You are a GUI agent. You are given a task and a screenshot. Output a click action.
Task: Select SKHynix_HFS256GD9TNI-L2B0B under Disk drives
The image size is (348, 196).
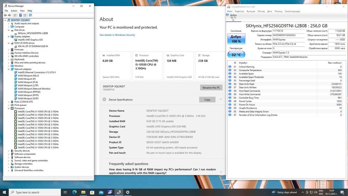pyautogui.click(x=33, y=33)
